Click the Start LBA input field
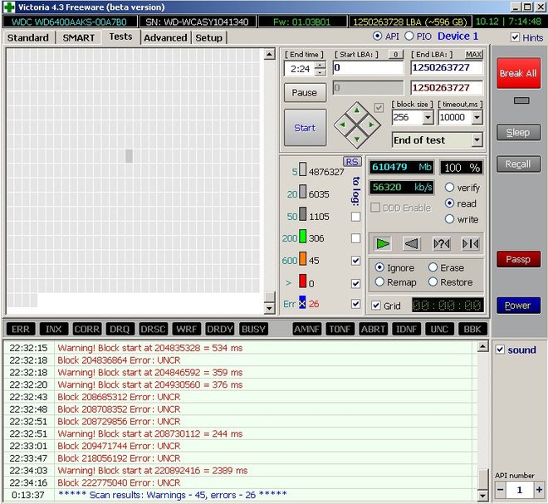Image resolution: width=548 pixels, height=504 pixels. (x=368, y=68)
